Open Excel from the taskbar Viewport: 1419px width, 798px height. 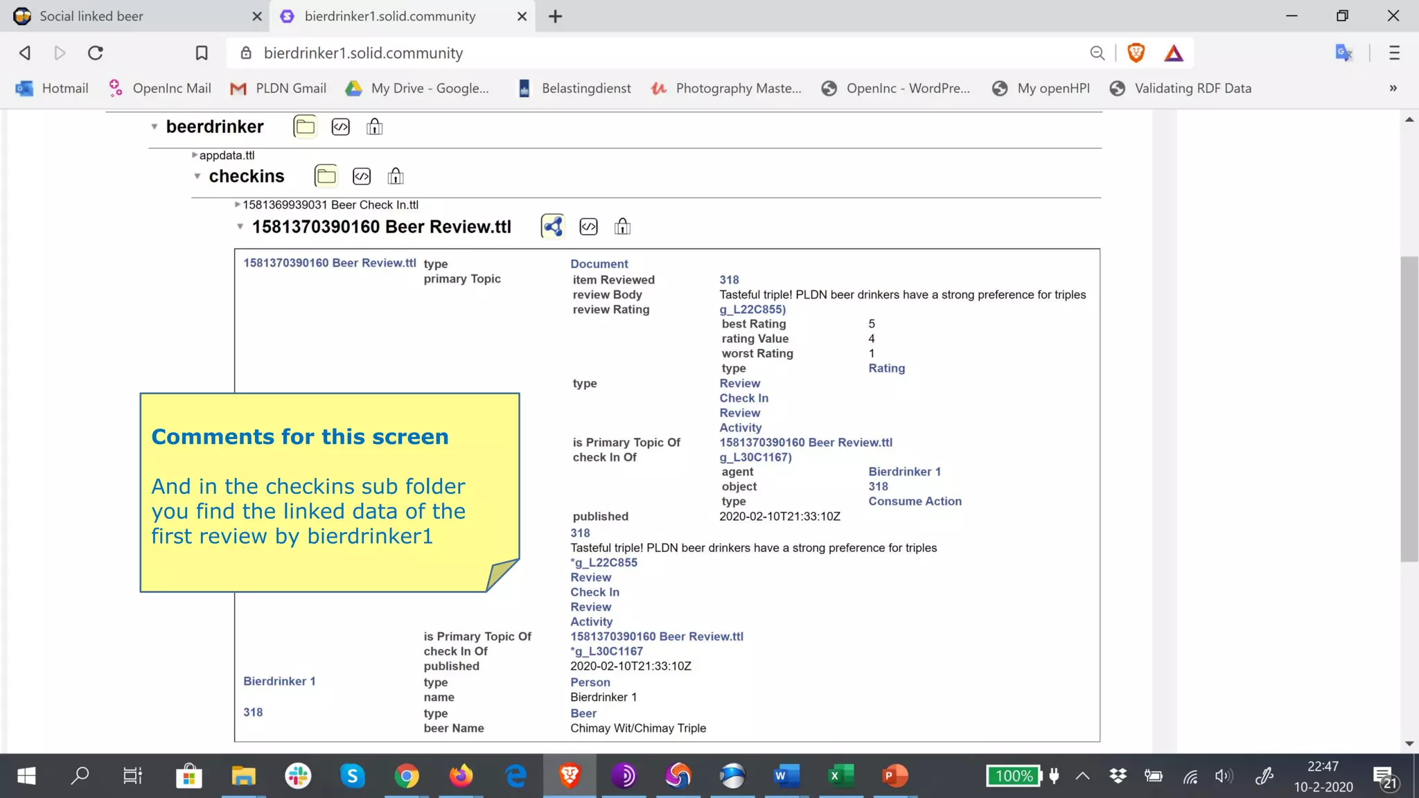click(840, 776)
